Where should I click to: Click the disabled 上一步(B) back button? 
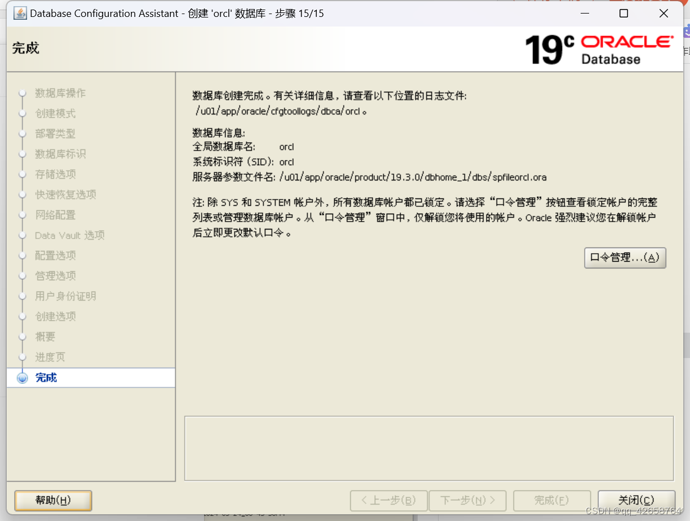click(388, 500)
